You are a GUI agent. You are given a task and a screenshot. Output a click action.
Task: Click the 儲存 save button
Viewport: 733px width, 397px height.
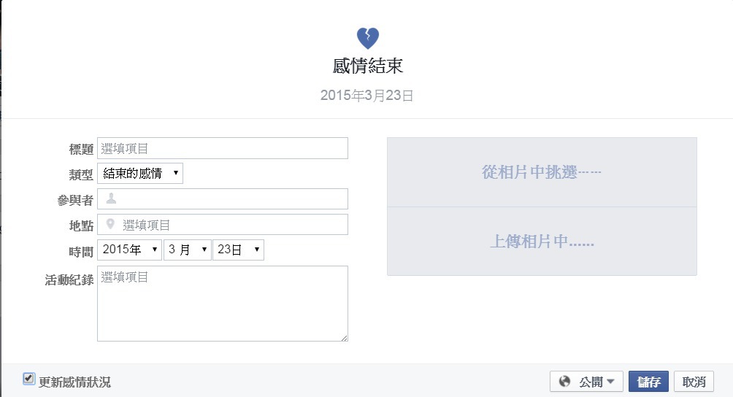click(648, 382)
